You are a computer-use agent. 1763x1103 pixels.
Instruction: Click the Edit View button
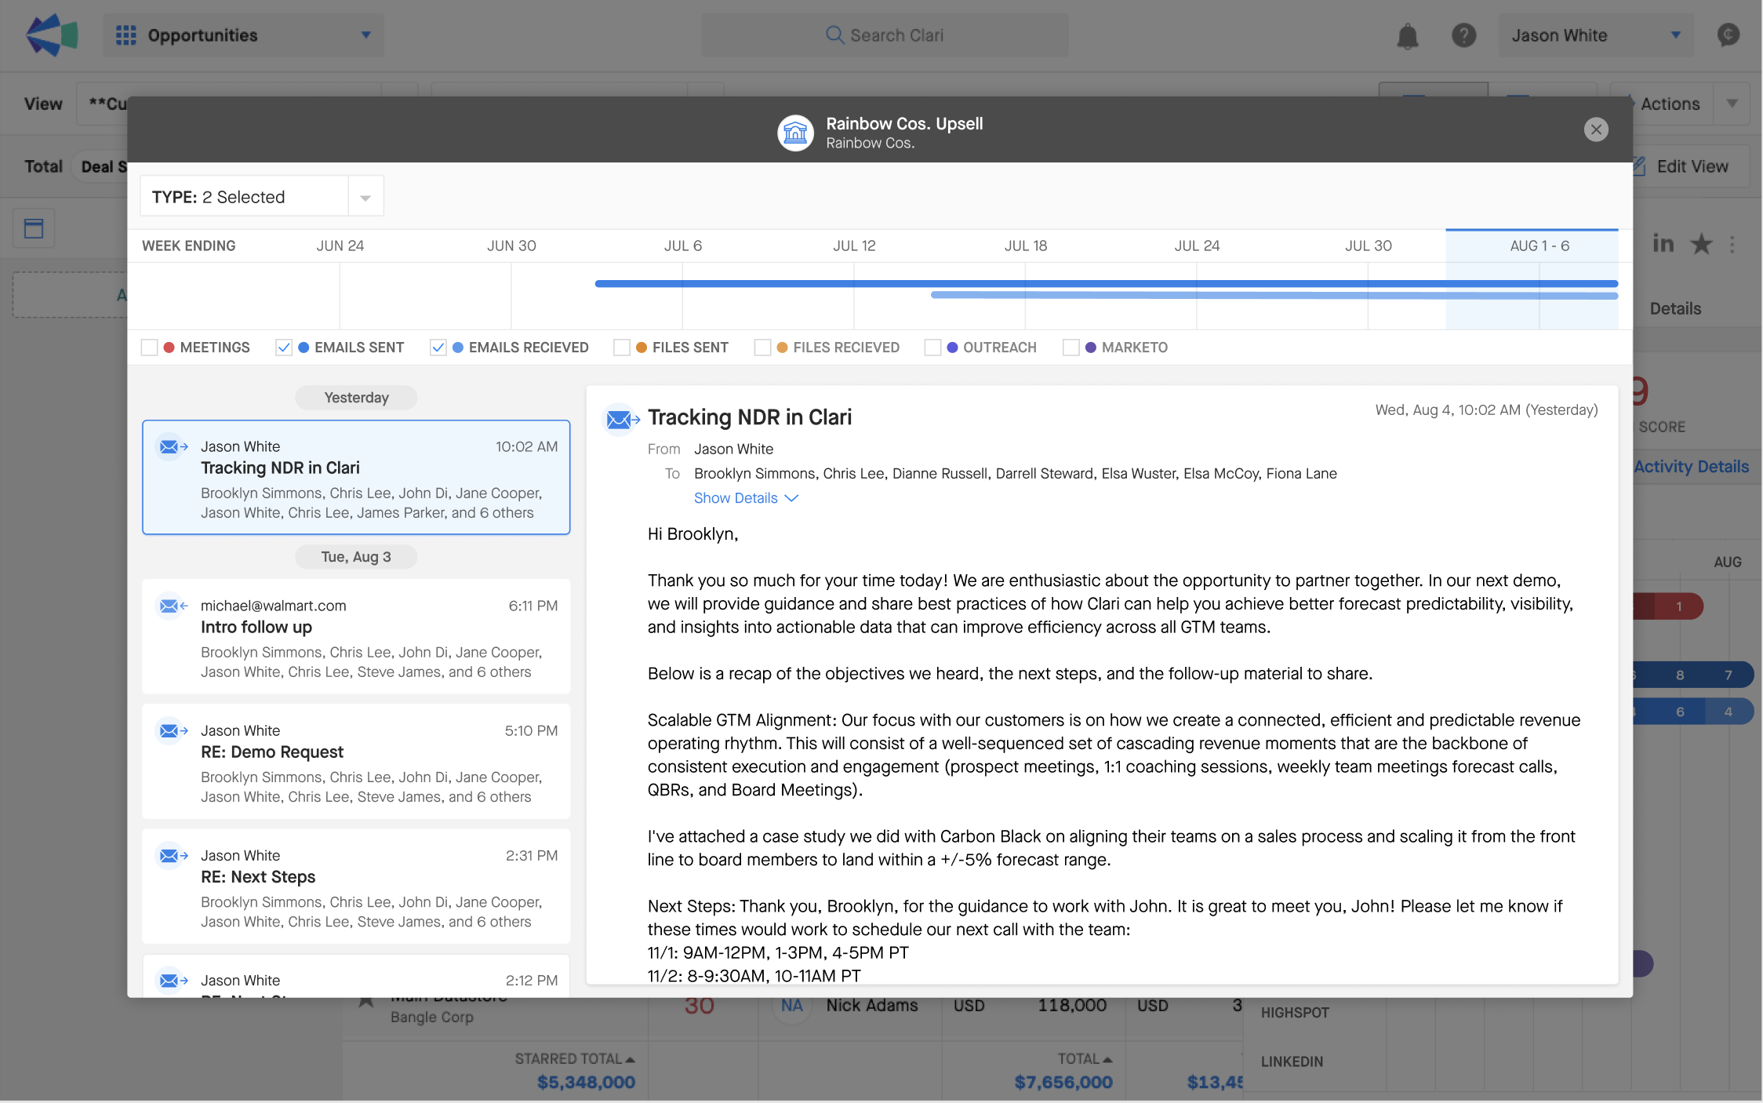click(1692, 166)
